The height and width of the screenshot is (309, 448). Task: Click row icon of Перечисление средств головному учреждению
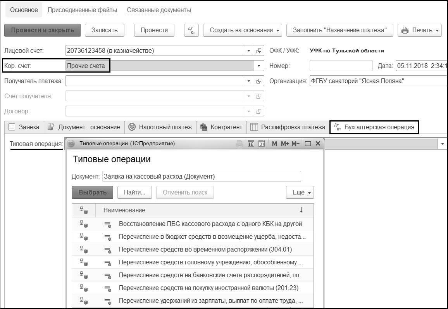click(x=108, y=263)
